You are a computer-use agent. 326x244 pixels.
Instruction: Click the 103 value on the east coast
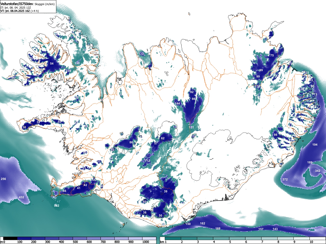(x=306, y=73)
